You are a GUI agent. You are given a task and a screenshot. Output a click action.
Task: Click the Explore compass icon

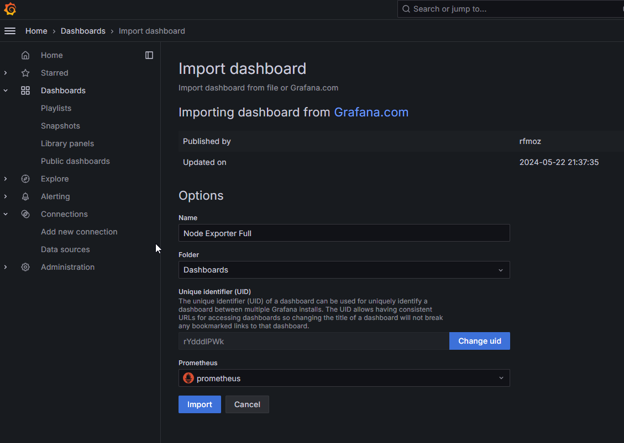point(25,179)
